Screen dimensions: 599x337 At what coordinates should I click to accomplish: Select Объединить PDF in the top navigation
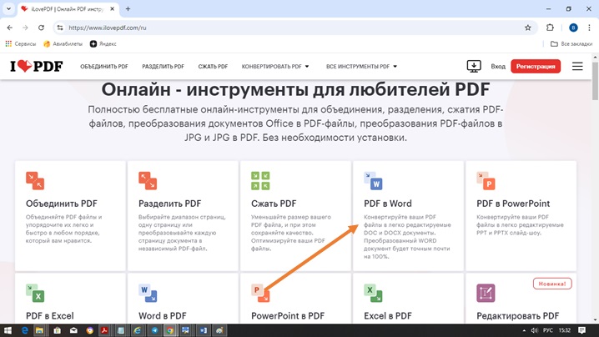pyautogui.click(x=104, y=66)
